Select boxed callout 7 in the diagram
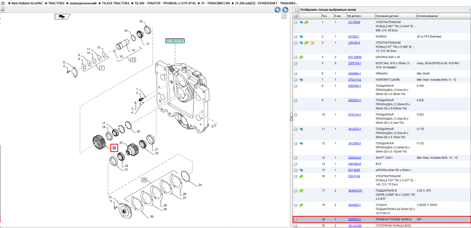The image size is (471, 228). (x=102, y=68)
